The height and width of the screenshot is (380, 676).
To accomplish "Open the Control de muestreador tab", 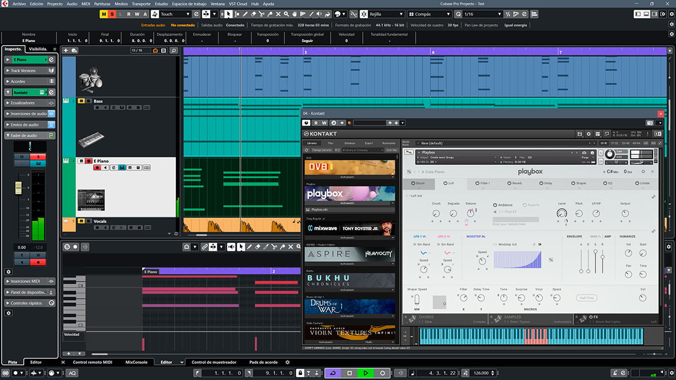I will click(x=214, y=362).
